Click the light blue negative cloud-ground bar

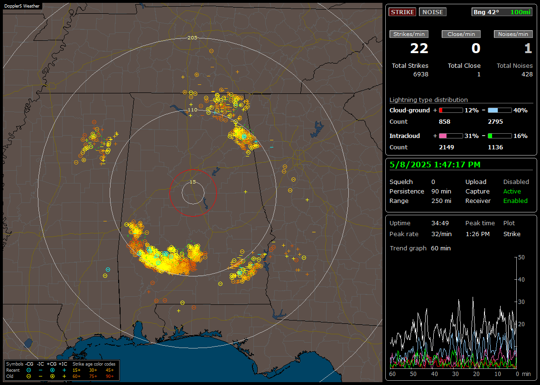pos(500,110)
